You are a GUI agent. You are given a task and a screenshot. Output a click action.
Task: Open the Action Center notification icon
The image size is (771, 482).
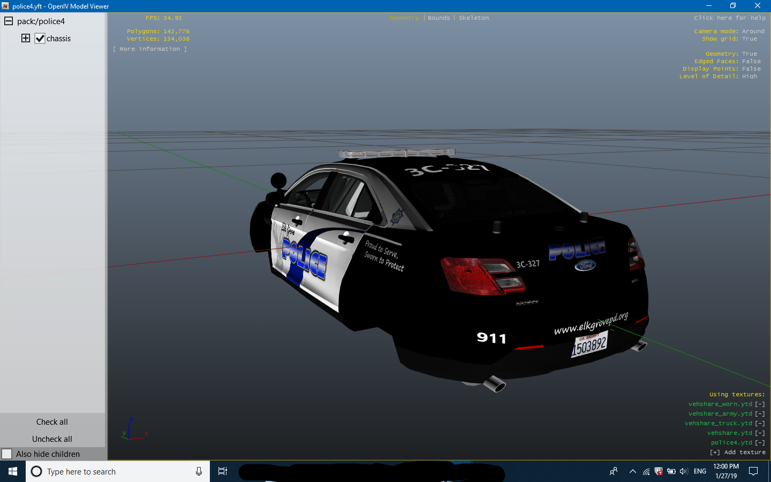[753, 471]
